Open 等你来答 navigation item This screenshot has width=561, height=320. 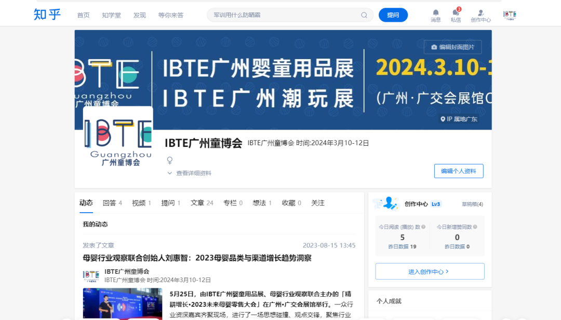(x=171, y=15)
